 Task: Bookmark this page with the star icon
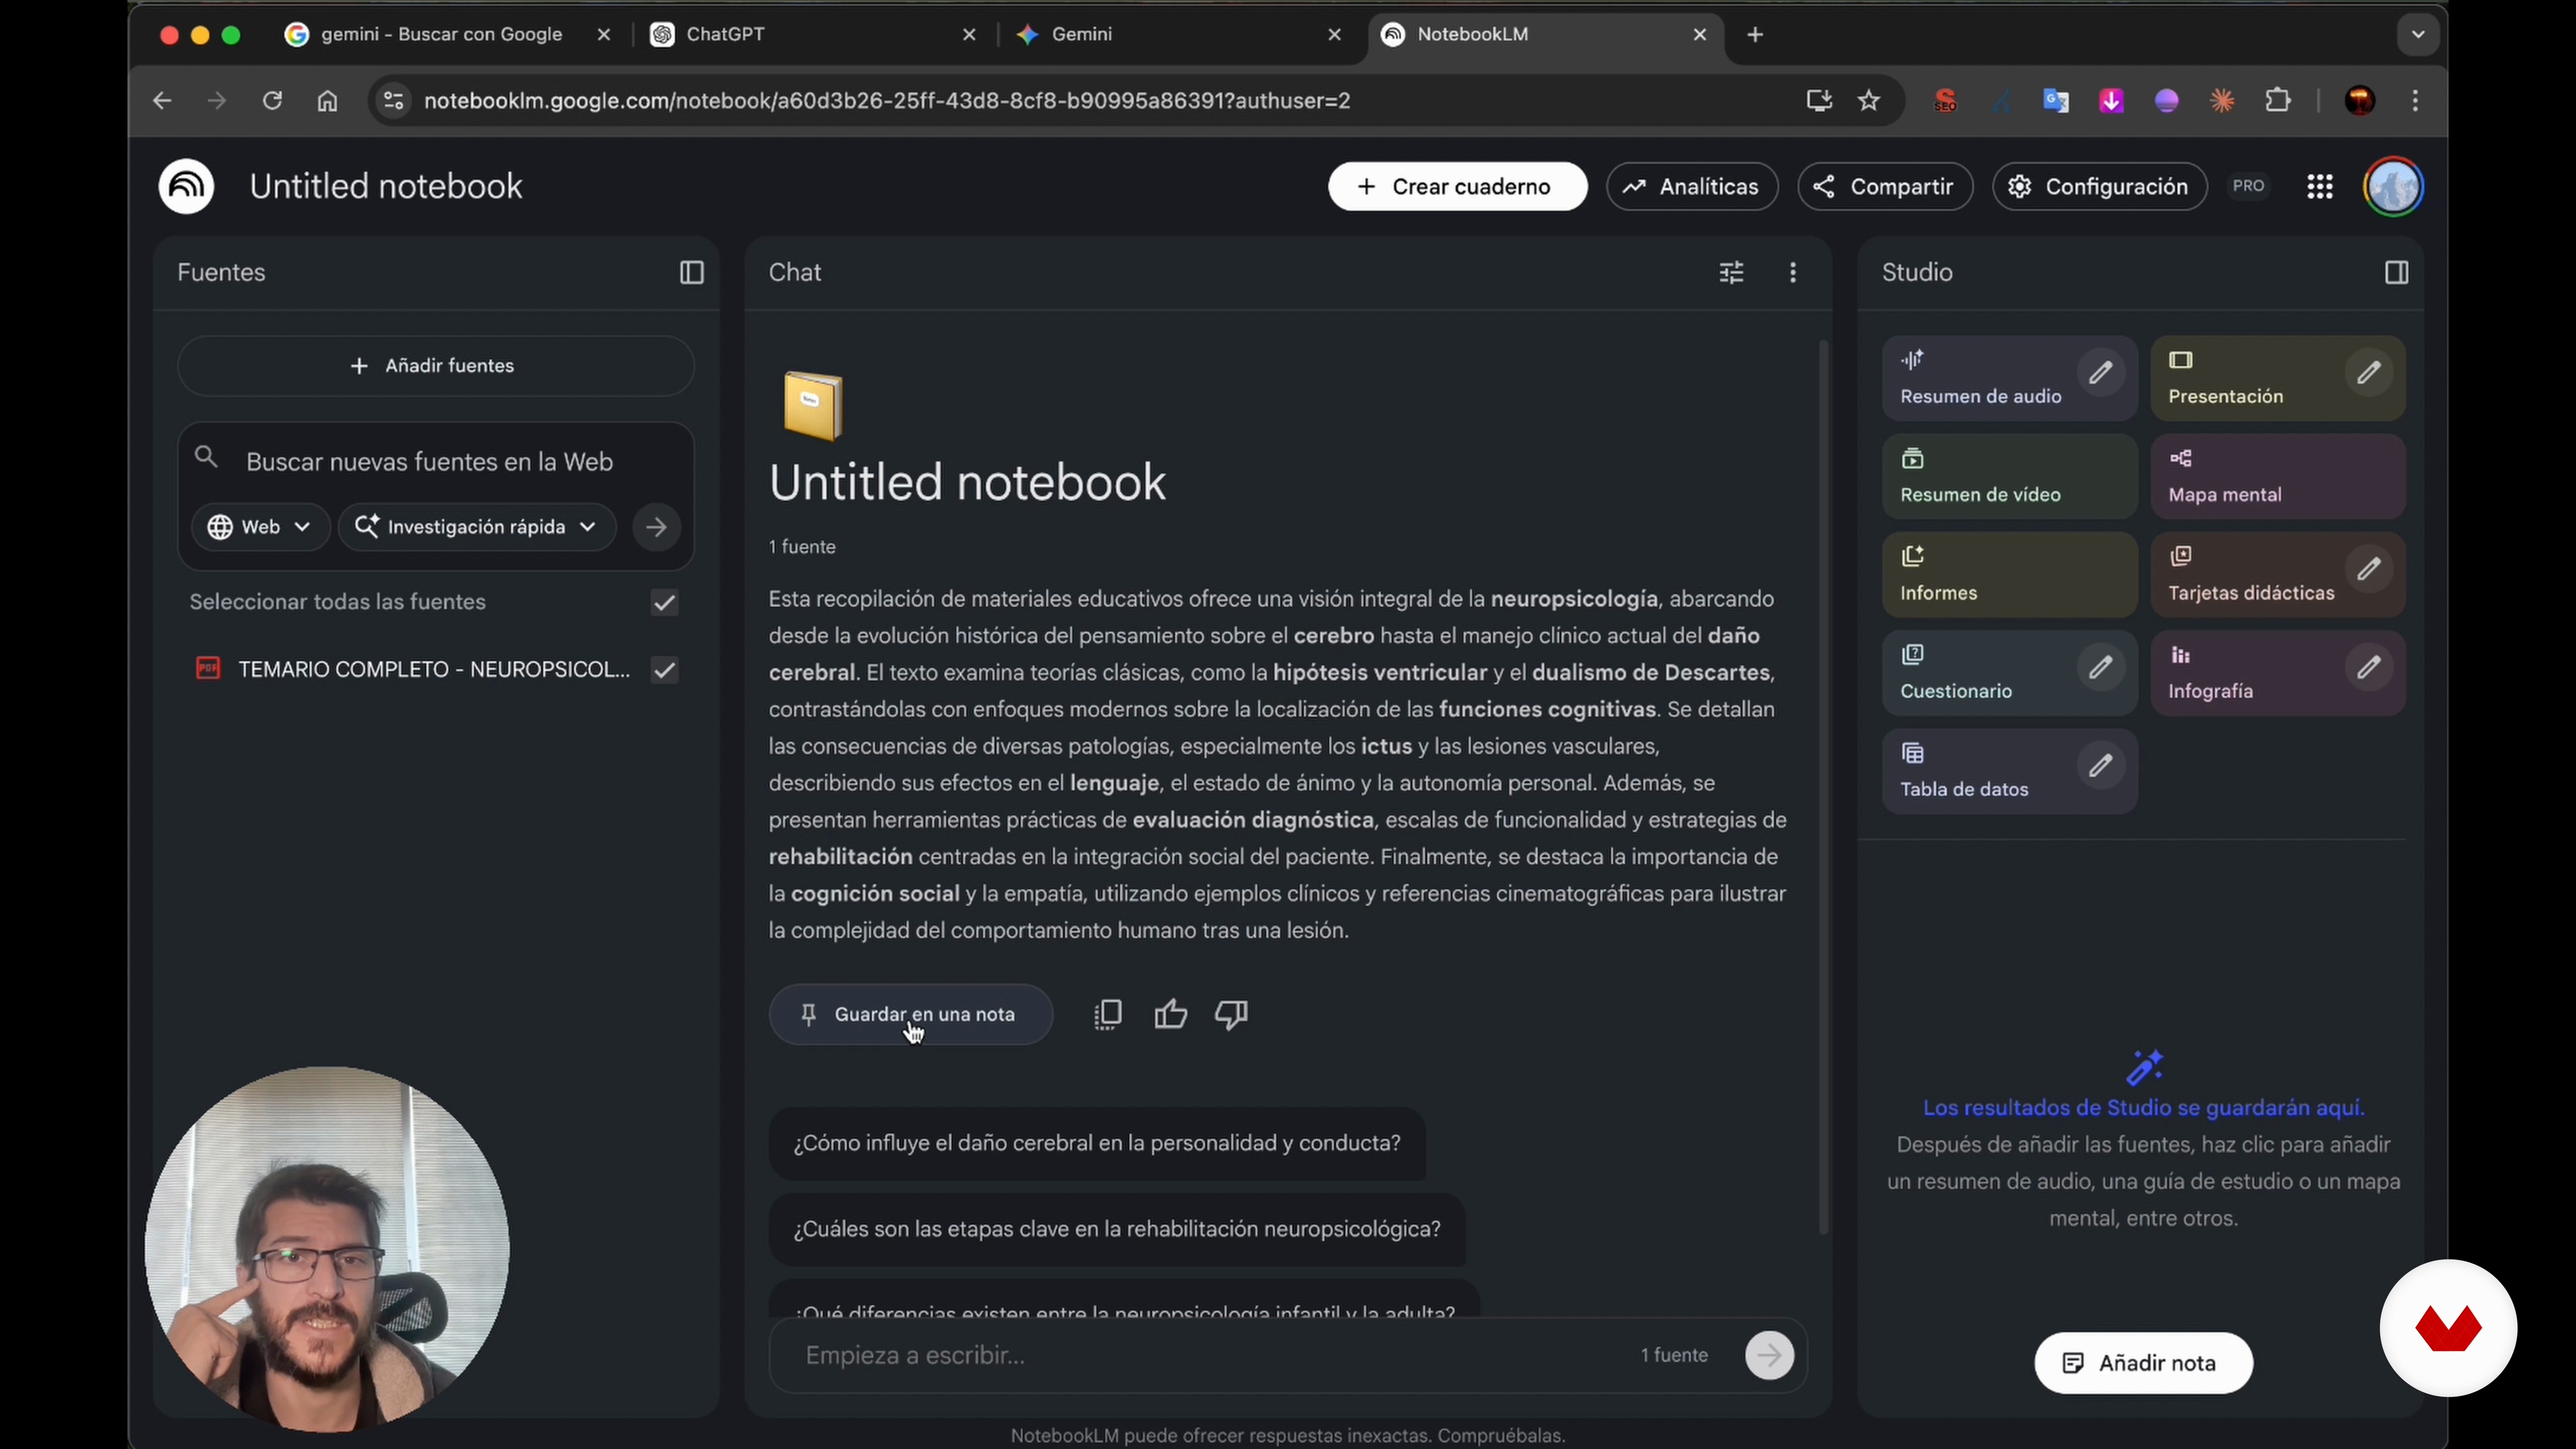click(x=1868, y=100)
